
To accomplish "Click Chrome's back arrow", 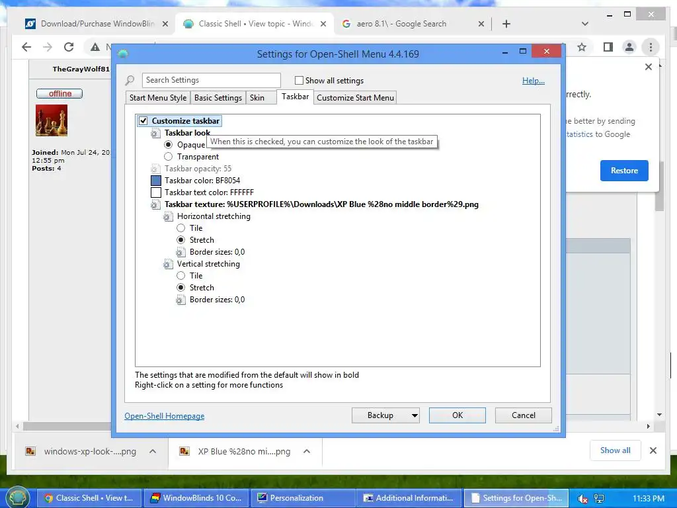I will (x=26, y=47).
